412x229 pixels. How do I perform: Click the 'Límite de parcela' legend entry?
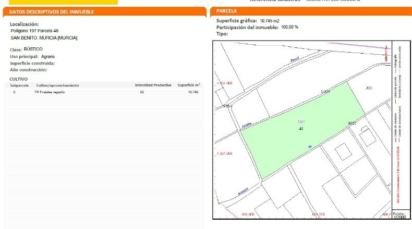coord(395,90)
